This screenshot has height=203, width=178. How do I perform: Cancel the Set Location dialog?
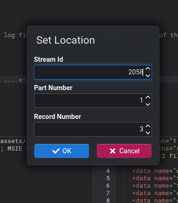click(124, 151)
